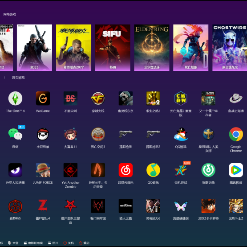Open the 孤胆枪手 pistol icon

click(126, 134)
